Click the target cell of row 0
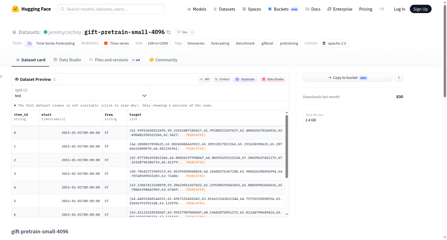Image resolution: width=447 pixels, height=240 pixels. click(x=206, y=133)
